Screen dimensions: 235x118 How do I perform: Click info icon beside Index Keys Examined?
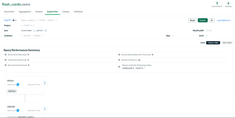pos(5,60)
